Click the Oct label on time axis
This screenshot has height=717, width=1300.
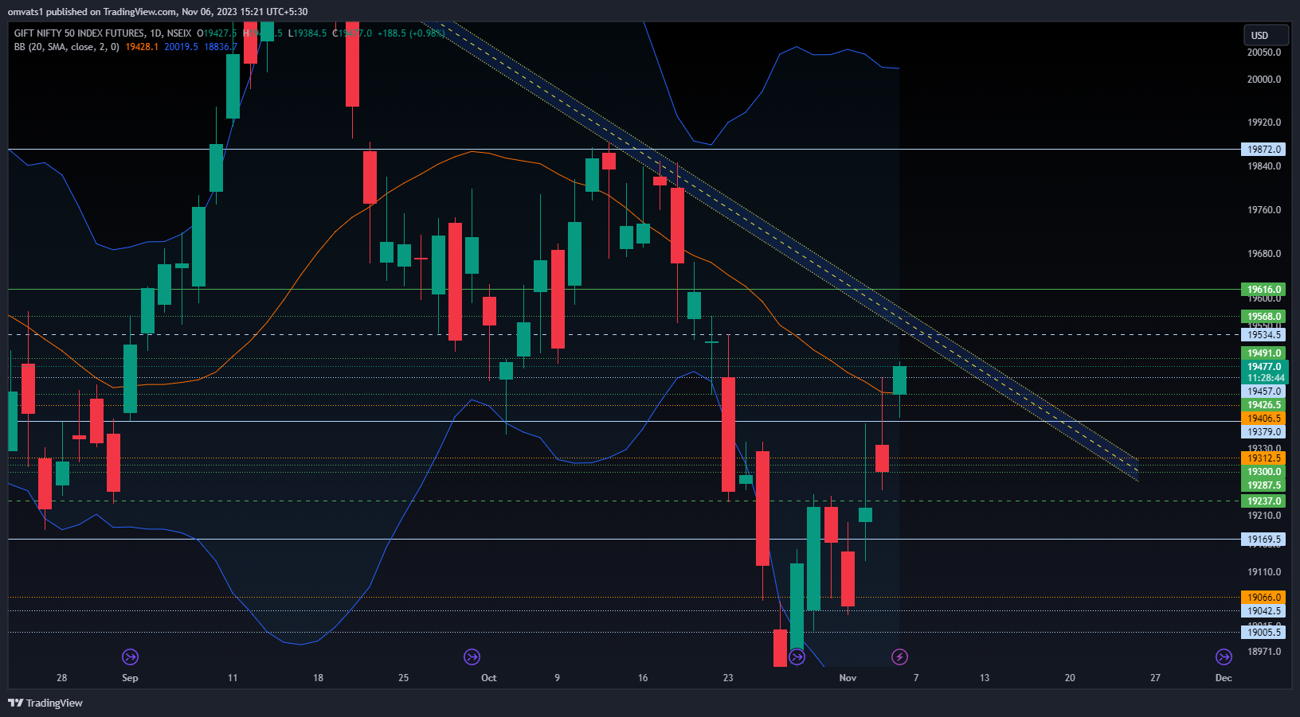(x=489, y=678)
